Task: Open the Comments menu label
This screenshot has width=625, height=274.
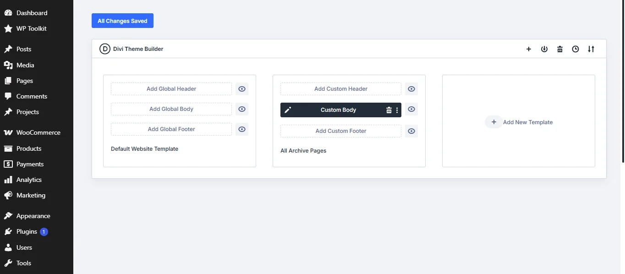Action: click(32, 96)
